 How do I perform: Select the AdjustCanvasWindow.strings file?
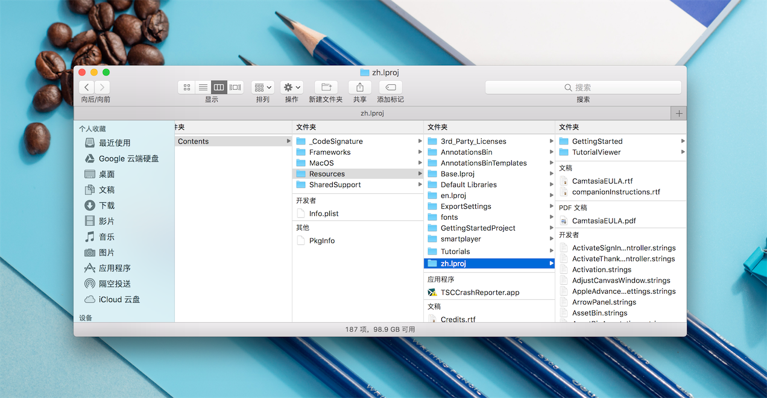[620, 281]
